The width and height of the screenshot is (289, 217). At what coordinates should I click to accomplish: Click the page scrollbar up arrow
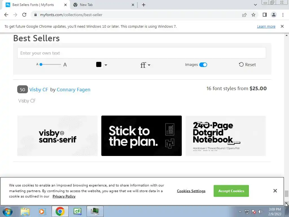coord(286,35)
